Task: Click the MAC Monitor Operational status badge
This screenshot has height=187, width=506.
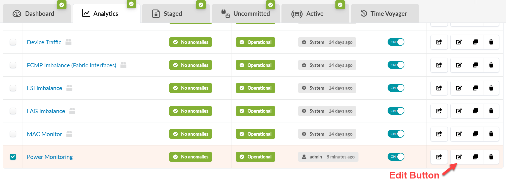Action: [x=255, y=134]
